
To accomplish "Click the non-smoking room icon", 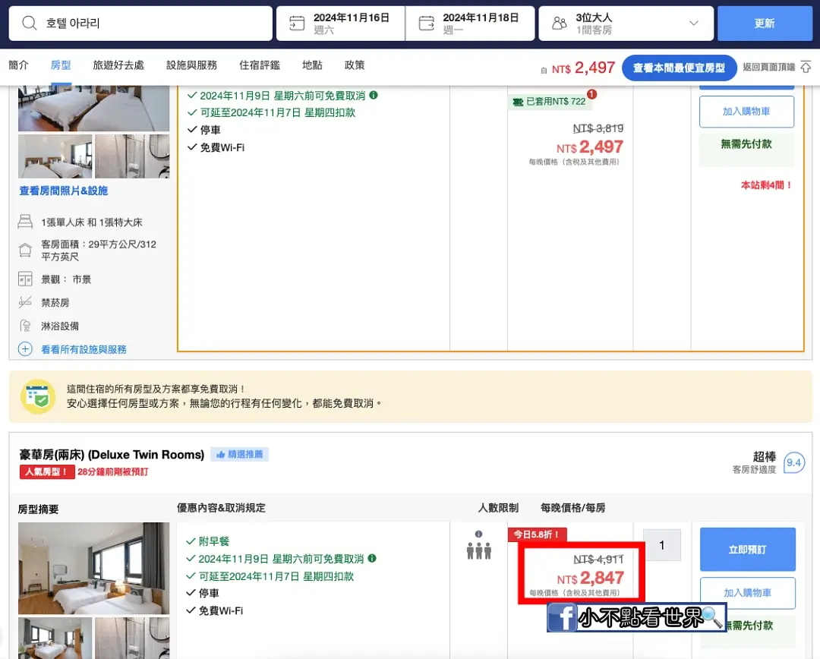I will (25, 302).
